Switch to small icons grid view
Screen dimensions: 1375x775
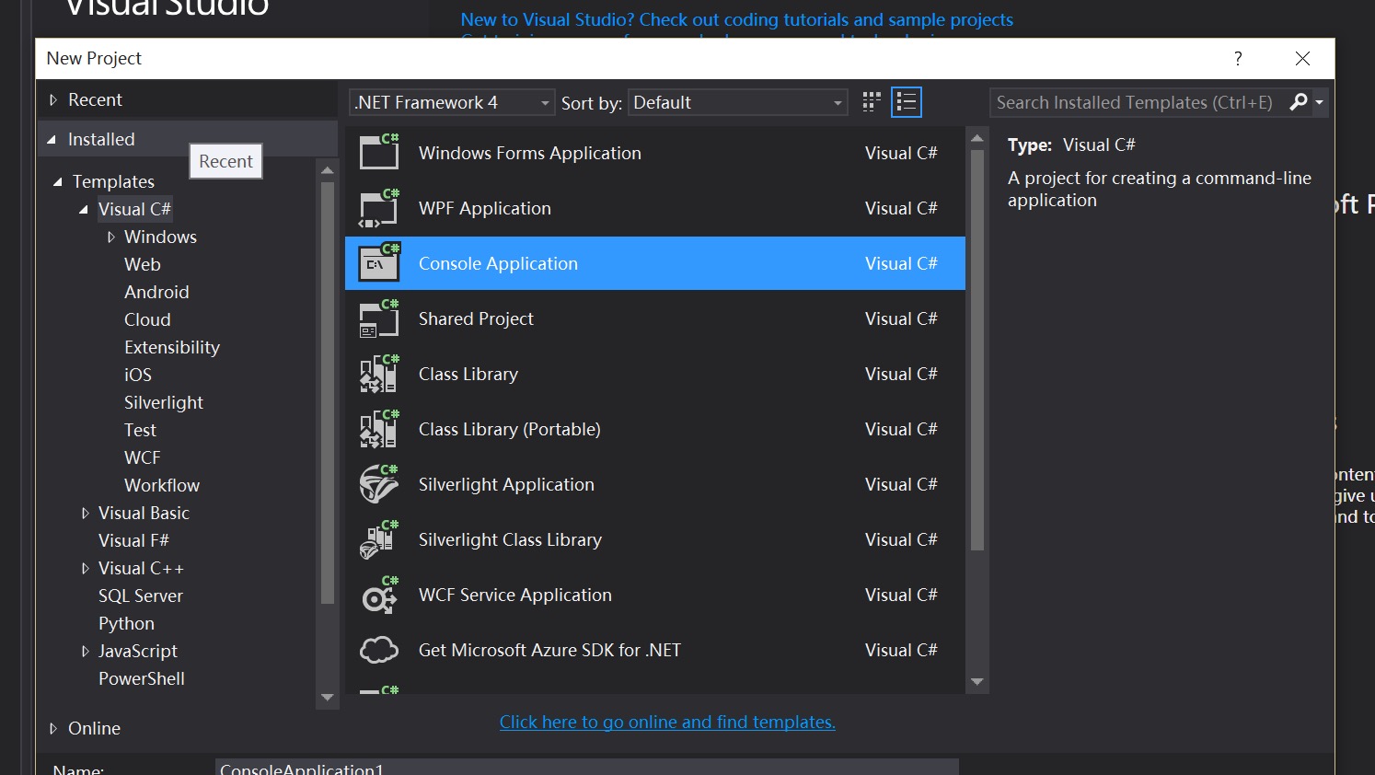[x=872, y=102]
